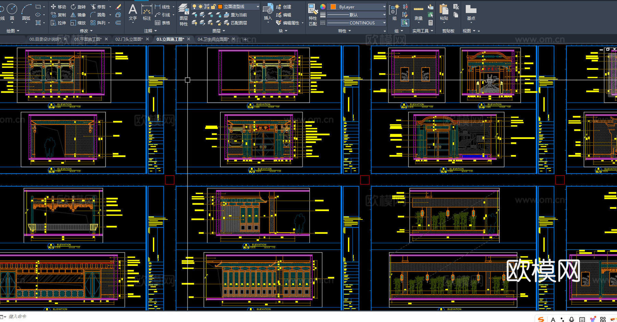Activate the Scale (缩放) tool
Viewport: 617px width, 322px height.
coord(78,23)
